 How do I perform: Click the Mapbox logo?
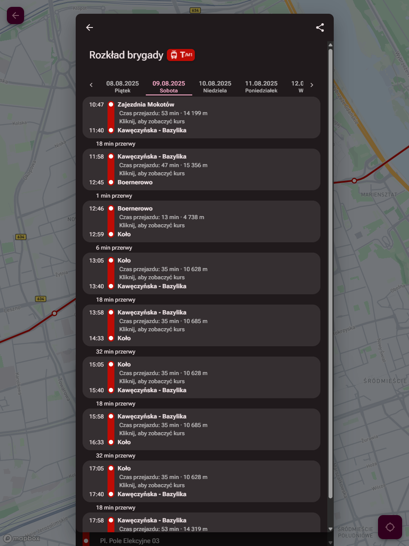[x=22, y=538]
